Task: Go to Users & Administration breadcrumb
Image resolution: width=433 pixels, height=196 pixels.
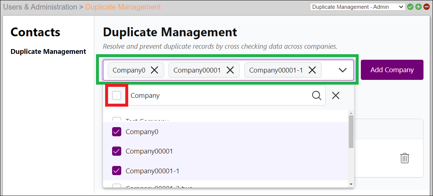Action: (x=40, y=7)
